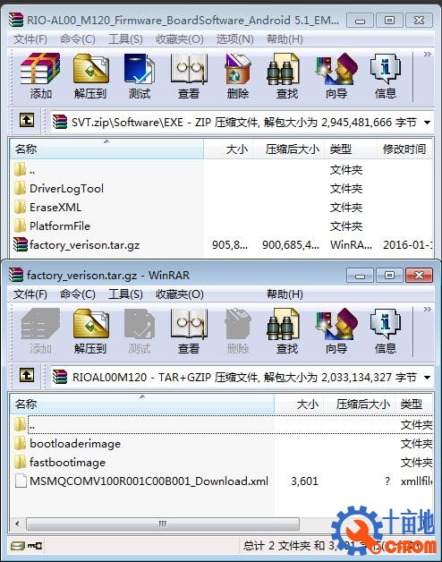Open 命令(C) menu in the factory_verison window
Image resolution: width=442 pixels, height=562 pixels.
coord(78,294)
